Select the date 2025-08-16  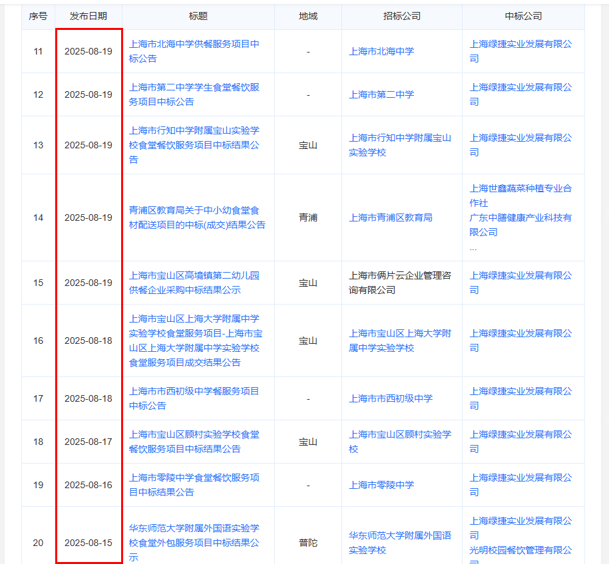(x=88, y=484)
